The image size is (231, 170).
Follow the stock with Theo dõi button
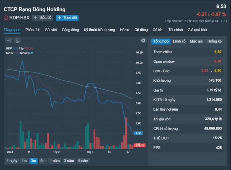point(67,18)
